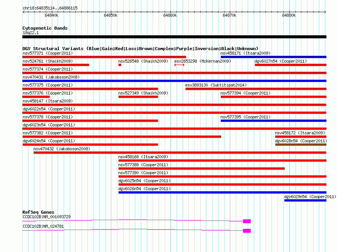The width and height of the screenshot is (337, 252).
Task: Select the short red bracket under esv2653298
Action: click(179, 65)
